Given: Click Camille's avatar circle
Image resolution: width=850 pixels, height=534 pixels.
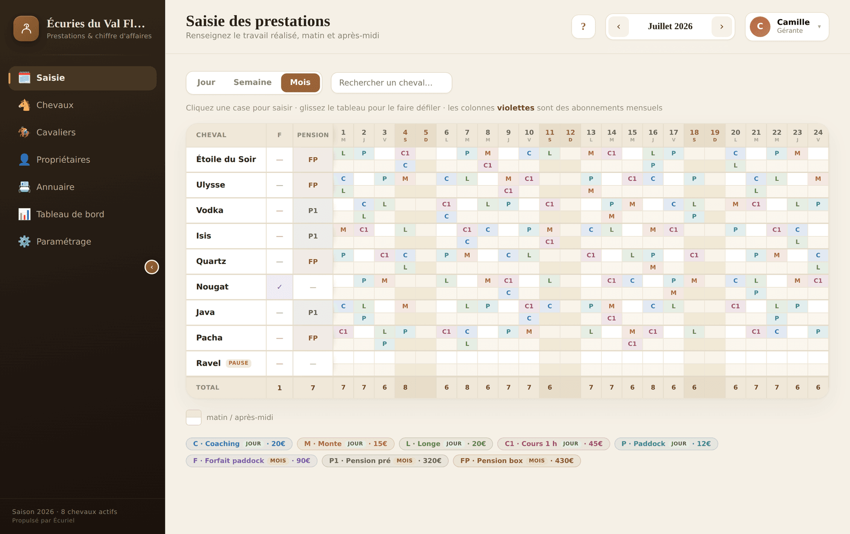Looking at the screenshot, I should 760,26.
